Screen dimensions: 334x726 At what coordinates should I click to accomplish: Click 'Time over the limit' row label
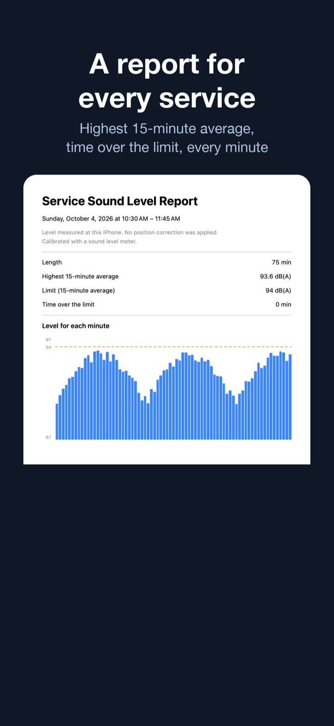(68, 304)
